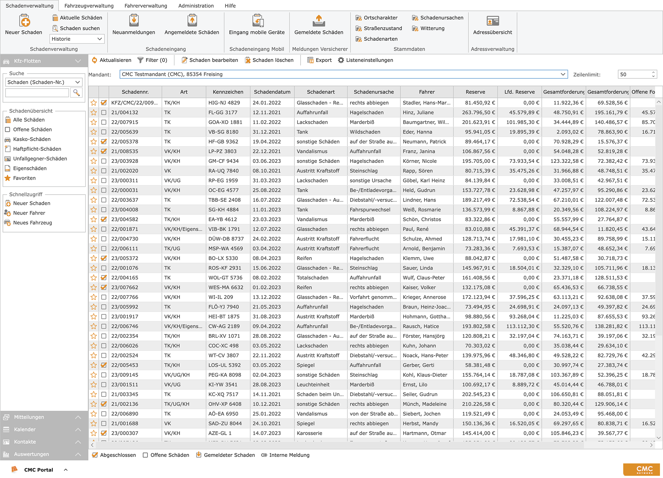The image size is (663, 478).
Task: Click the search text input field
Action: 37,93
